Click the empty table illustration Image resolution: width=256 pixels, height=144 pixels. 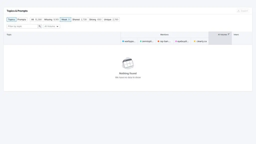click(128, 63)
